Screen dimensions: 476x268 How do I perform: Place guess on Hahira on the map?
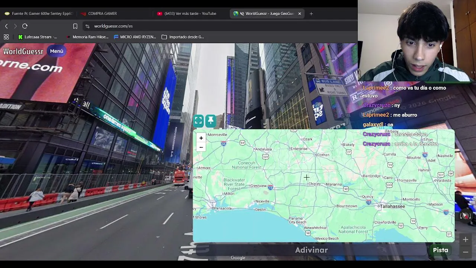click(x=424, y=170)
